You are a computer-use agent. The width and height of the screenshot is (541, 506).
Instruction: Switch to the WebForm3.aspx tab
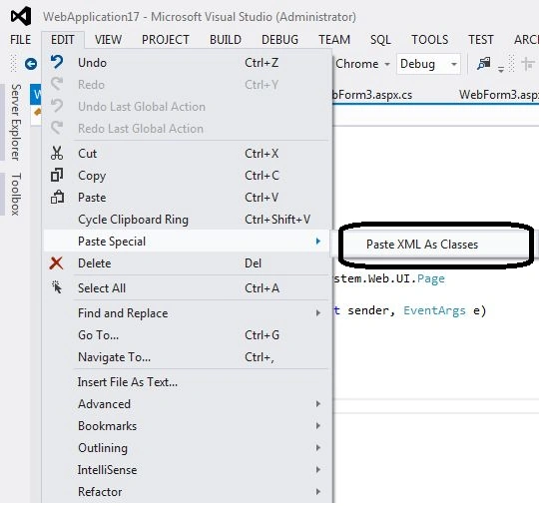(499, 95)
